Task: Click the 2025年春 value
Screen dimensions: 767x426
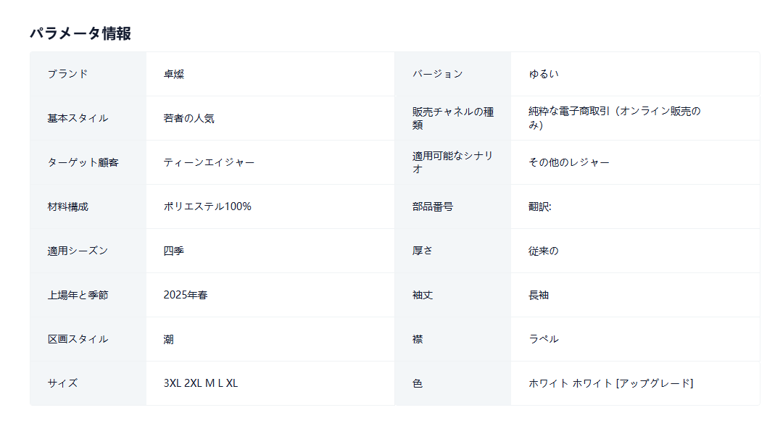Action: coord(186,295)
